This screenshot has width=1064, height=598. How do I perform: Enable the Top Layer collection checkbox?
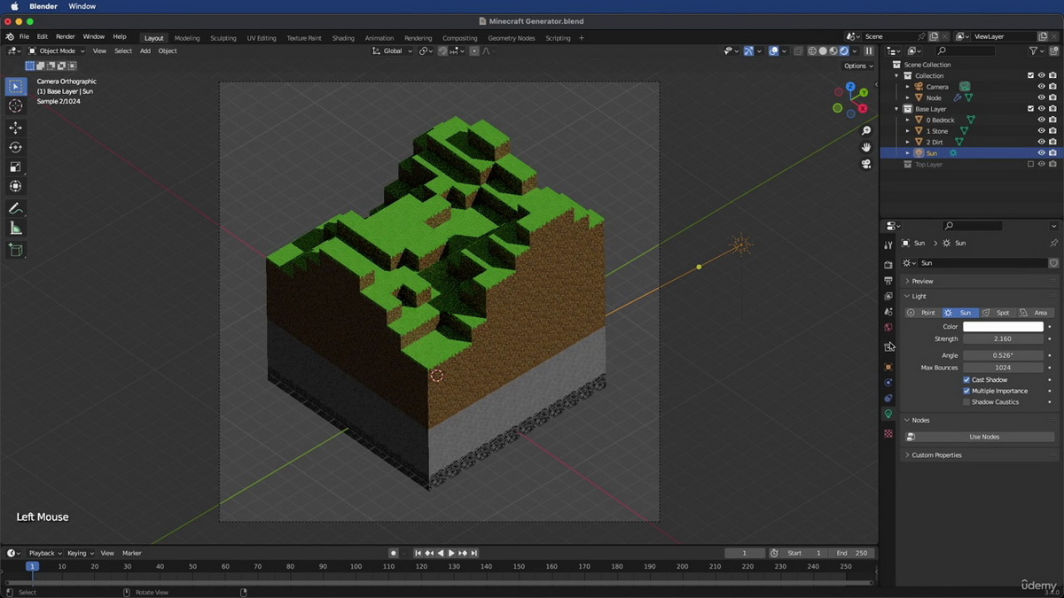pos(1030,164)
